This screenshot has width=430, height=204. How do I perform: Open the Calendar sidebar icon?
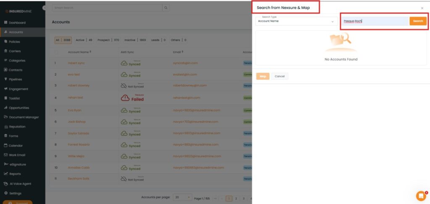[6, 146]
